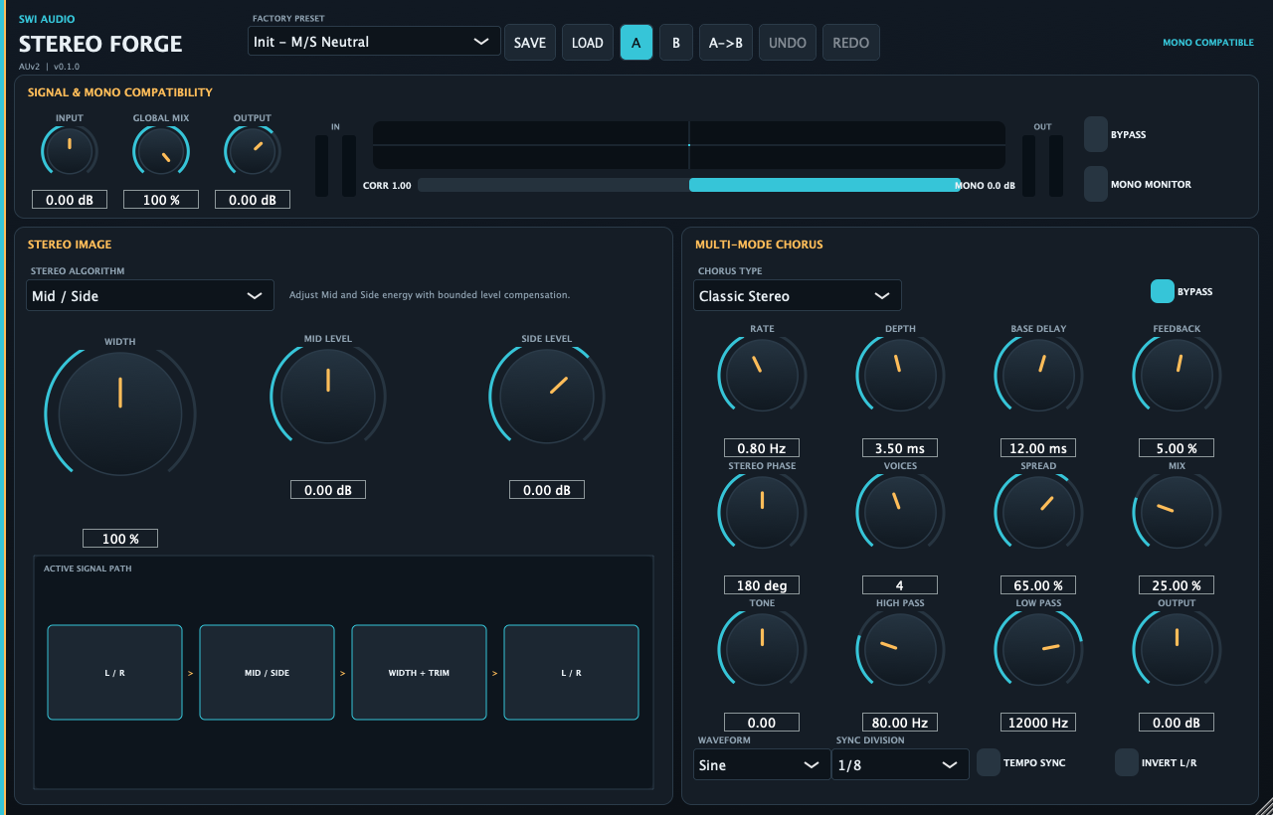
Task: Toggle the global Bypass switch
Action: click(1096, 134)
